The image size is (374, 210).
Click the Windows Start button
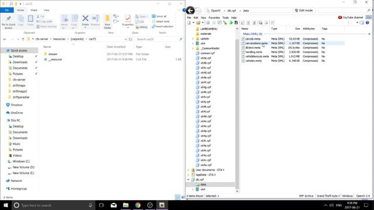tap(6, 205)
